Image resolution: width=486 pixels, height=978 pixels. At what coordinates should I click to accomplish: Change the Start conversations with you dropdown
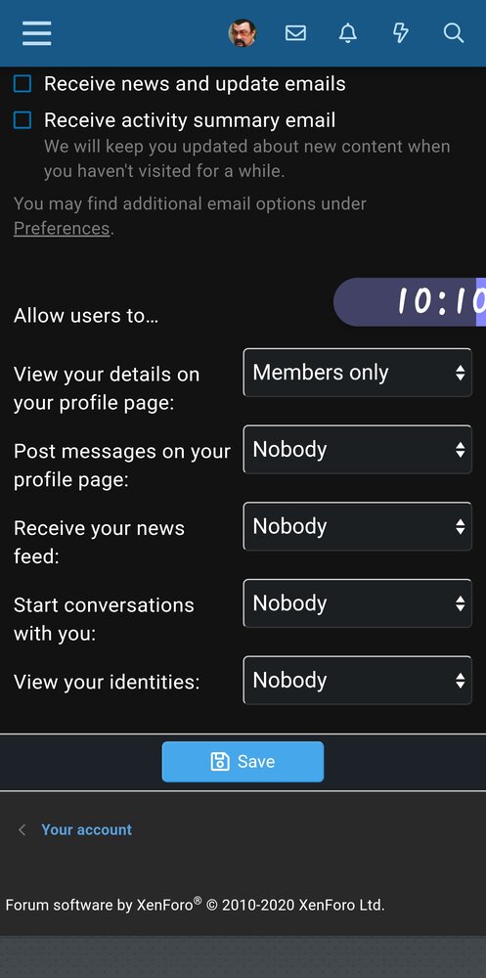click(x=358, y=602)
